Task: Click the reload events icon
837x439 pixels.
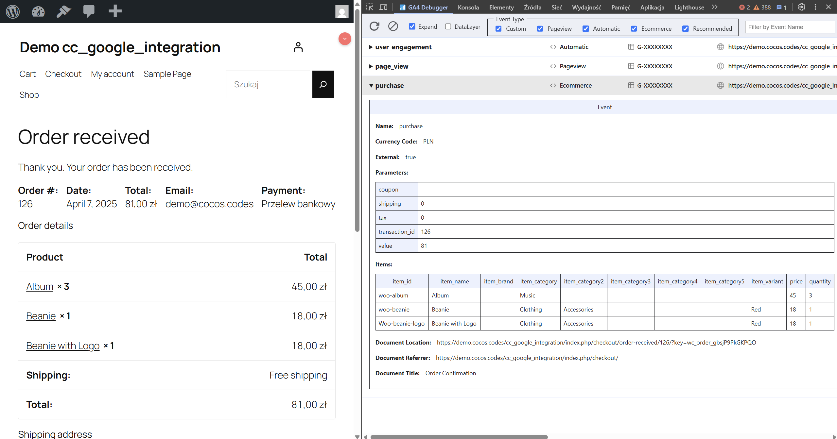Action: tap(374, 26)
